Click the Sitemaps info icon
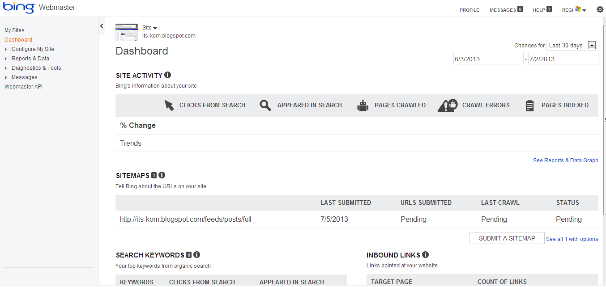This screenshot has height=287, width=606. [x=162, y=175]
